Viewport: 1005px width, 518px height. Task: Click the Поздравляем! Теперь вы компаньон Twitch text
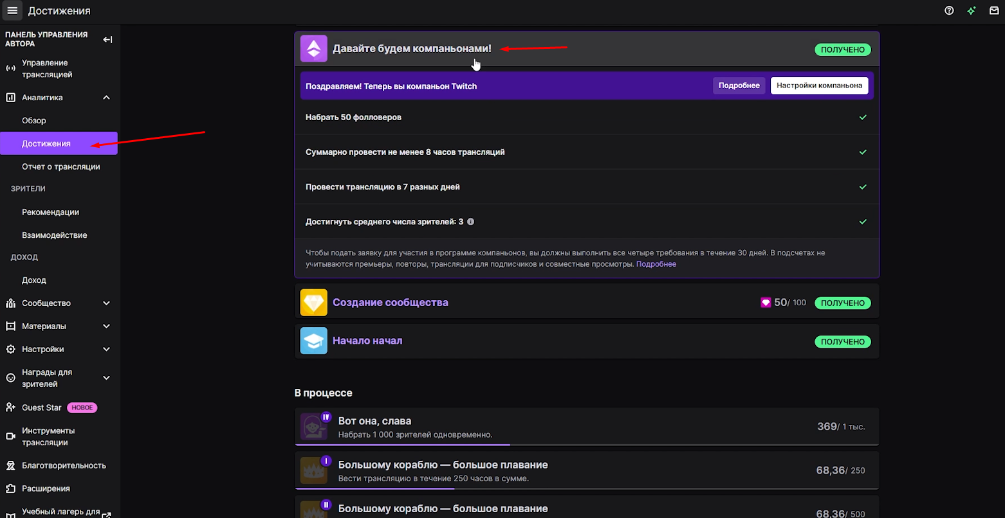[x=391, y=86]
